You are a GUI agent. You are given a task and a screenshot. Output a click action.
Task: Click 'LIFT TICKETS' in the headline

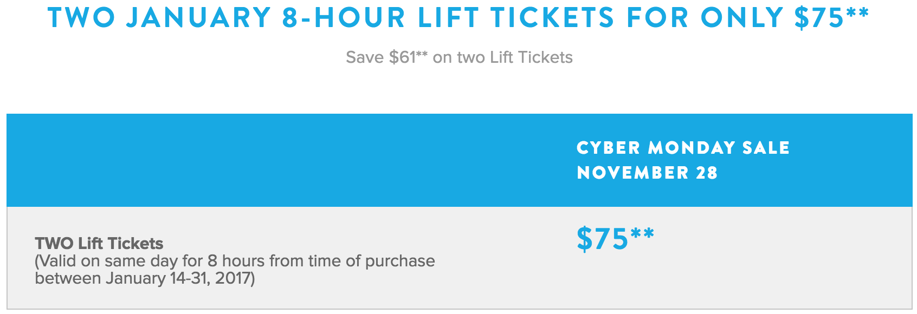[x=516, y=17]
